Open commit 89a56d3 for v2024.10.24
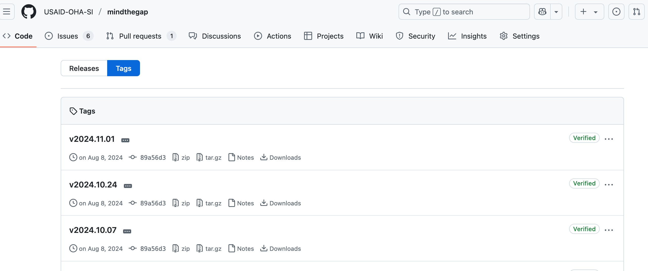Screen dimensions: 648x271 147,203
